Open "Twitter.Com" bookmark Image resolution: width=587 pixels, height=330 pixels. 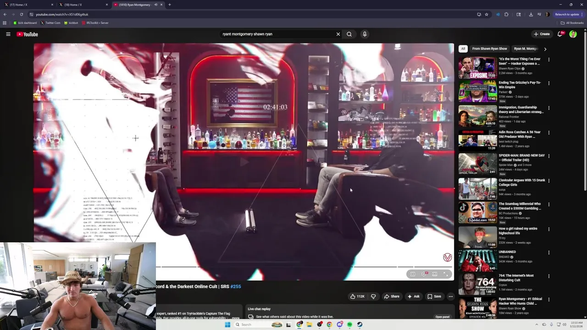50,23
